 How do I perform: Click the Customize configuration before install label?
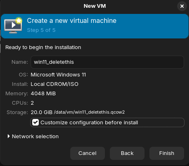click(89, 123)
